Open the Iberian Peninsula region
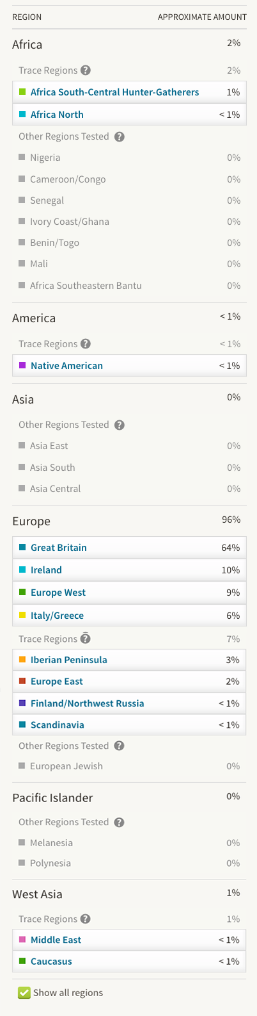Viewport: 257px width, 1016px height. coord(129,660)
